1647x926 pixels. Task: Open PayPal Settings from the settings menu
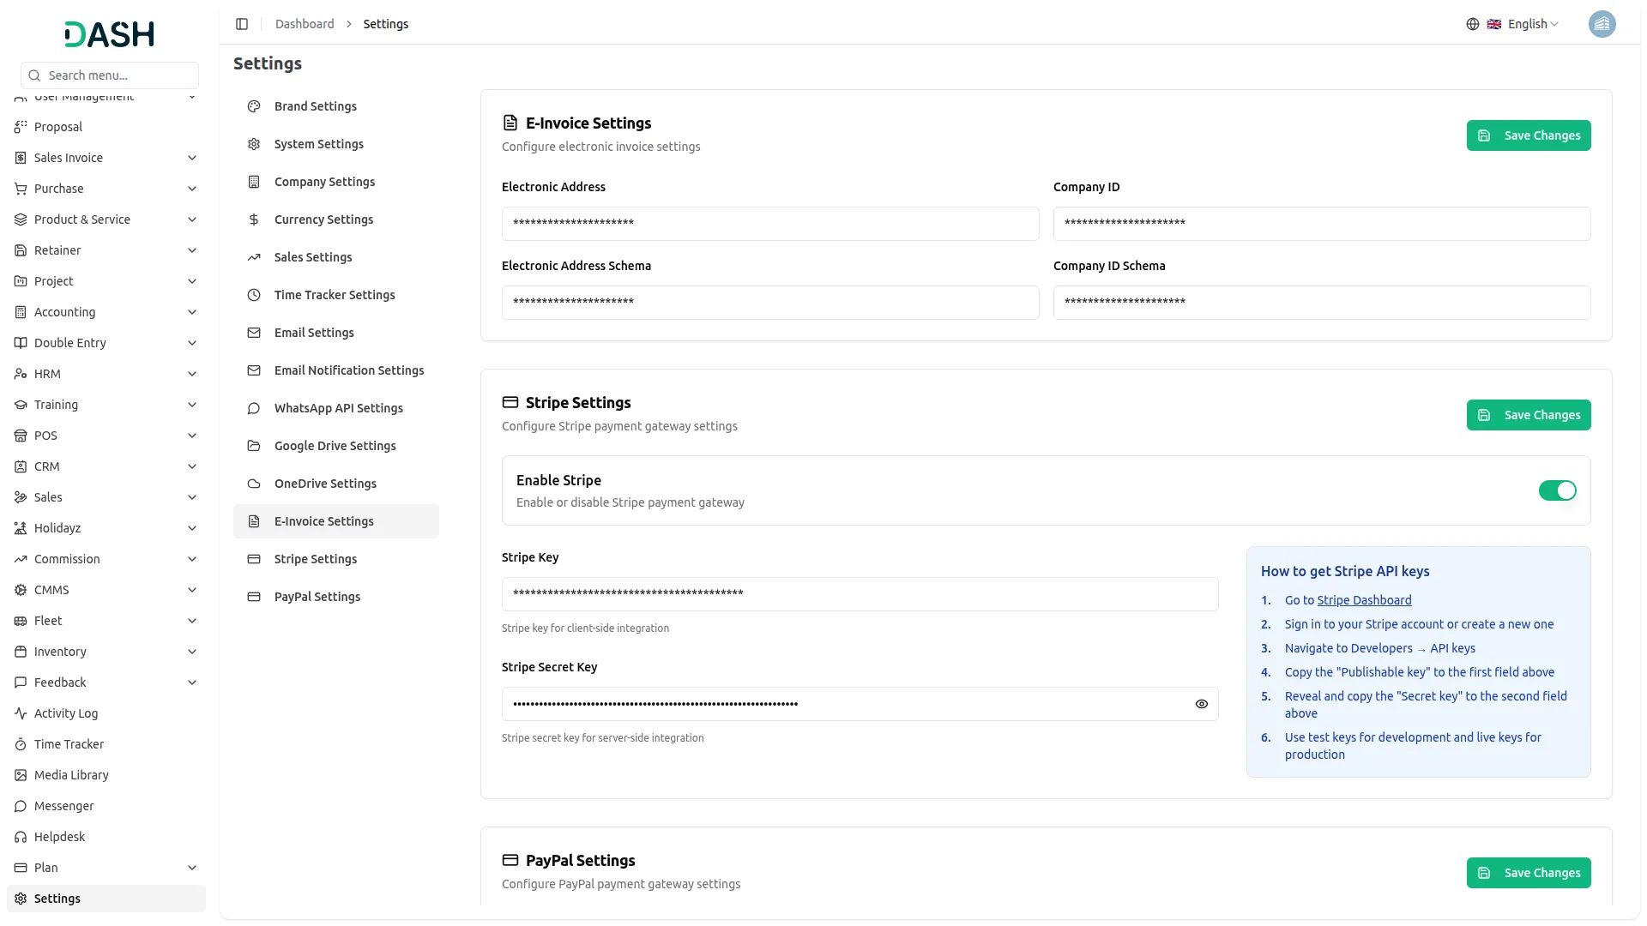[x=317, y=597]
